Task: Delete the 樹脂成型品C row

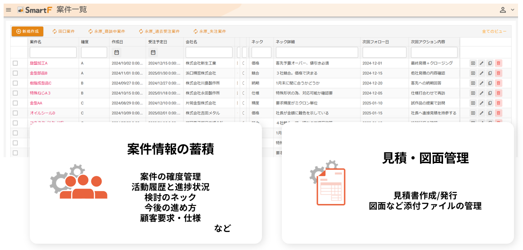Action: [498, 83]
